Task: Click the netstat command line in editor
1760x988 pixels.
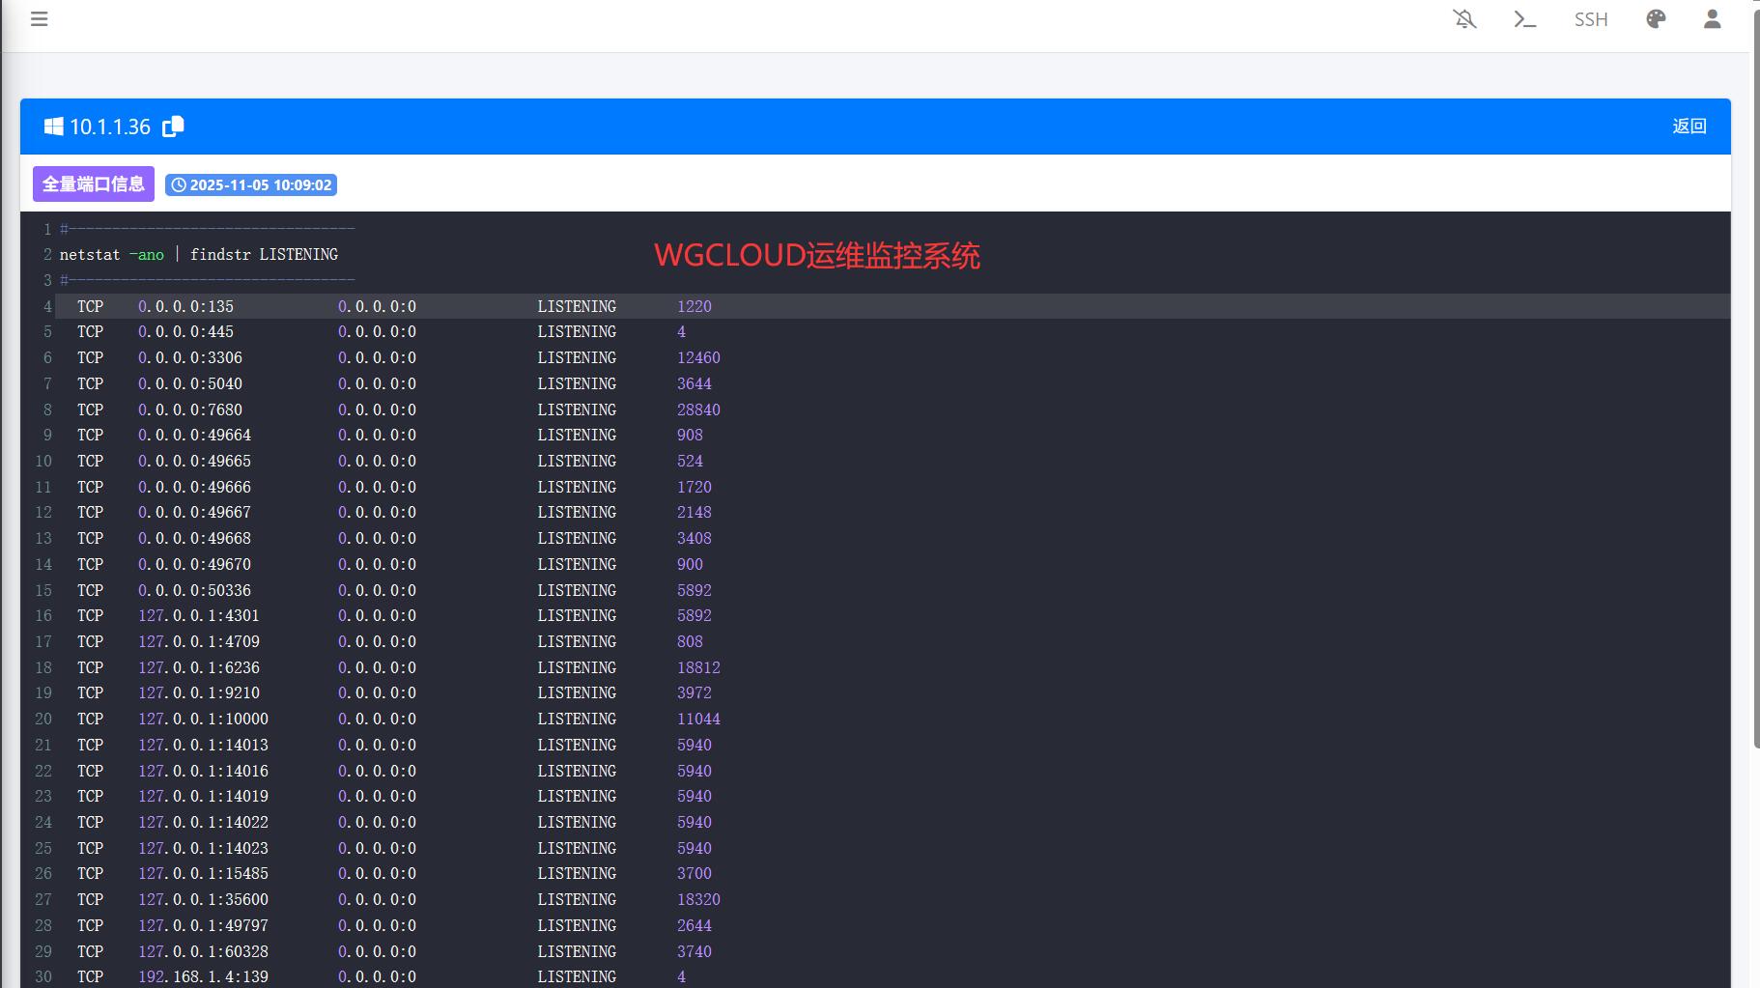Action: pyautogui.click(x=198, y=255)
